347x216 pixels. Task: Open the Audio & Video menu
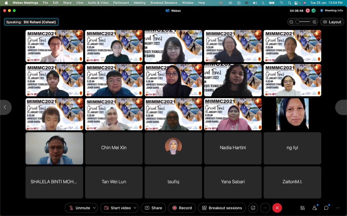pyautogui.click(x=98, y=3)
